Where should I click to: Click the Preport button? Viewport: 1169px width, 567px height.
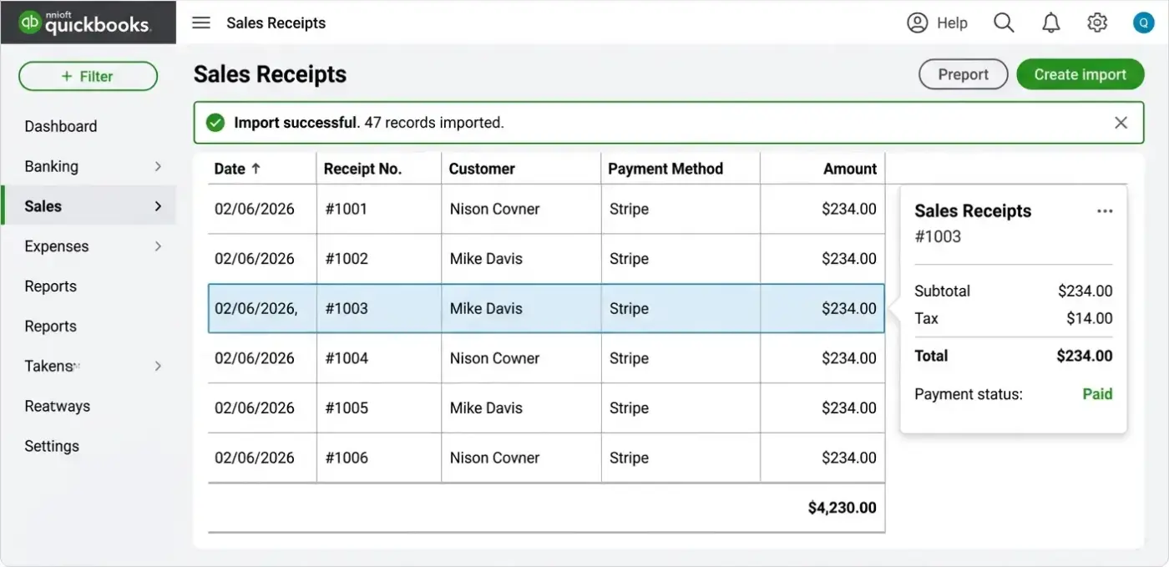pos(963,74)
